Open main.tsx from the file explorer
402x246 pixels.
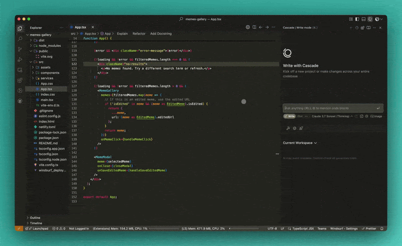(x=47, y=100)
